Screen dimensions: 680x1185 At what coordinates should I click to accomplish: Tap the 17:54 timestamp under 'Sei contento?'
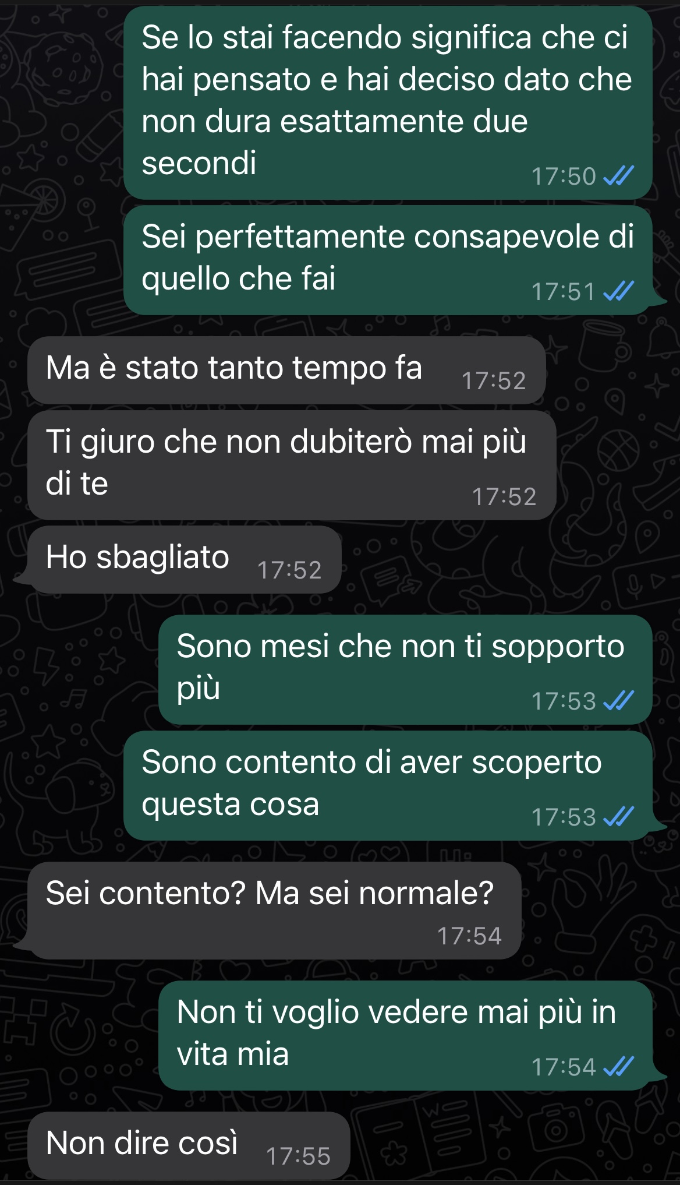[469, 936]
